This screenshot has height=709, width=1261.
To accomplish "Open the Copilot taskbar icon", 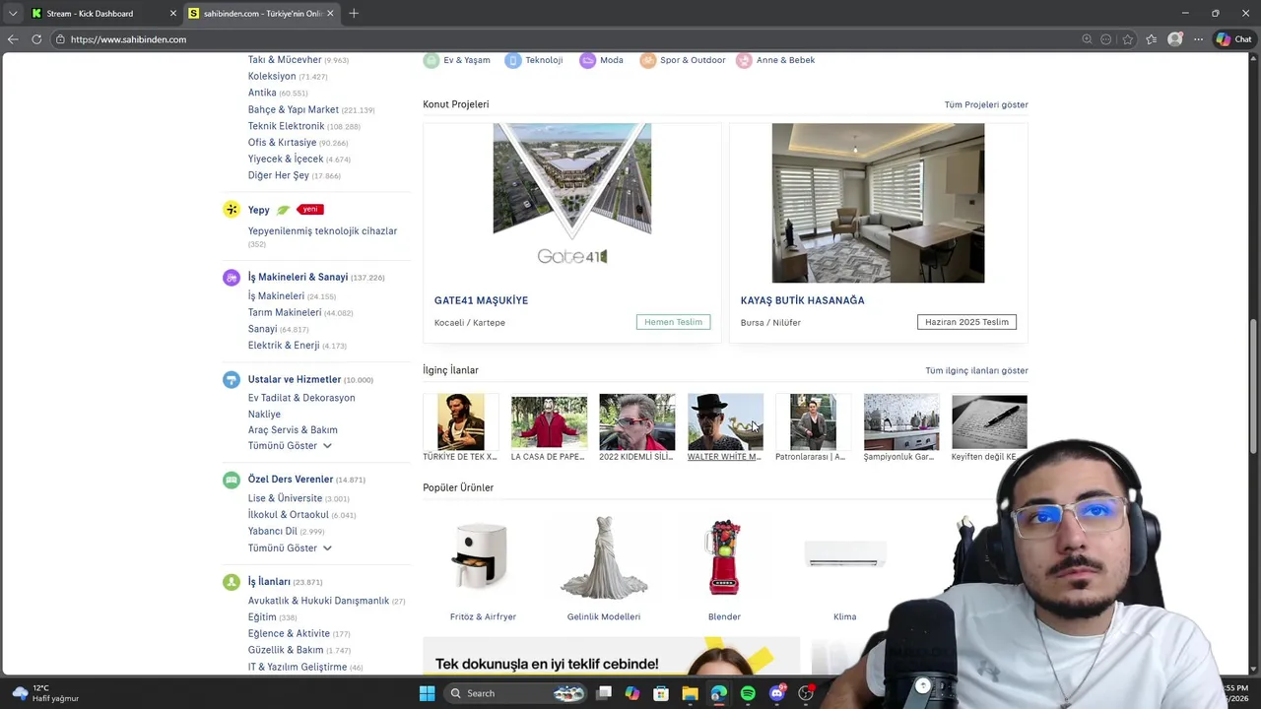I will click(631, 693).
